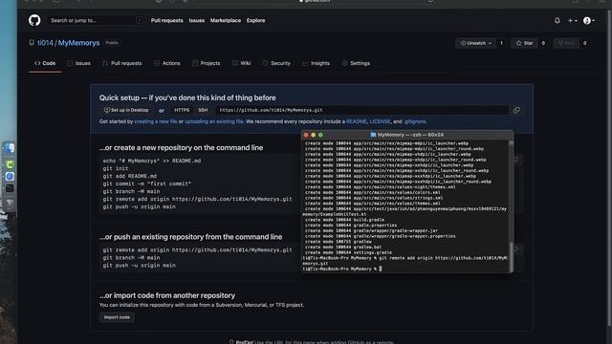Open the GitHub home logo

(x=34, y=20)
